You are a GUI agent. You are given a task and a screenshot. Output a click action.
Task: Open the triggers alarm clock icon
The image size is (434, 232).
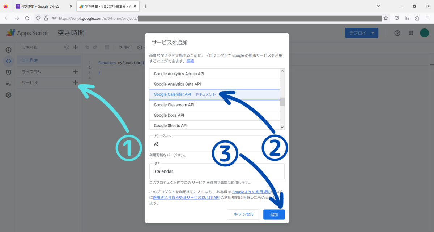coord(8,72)
